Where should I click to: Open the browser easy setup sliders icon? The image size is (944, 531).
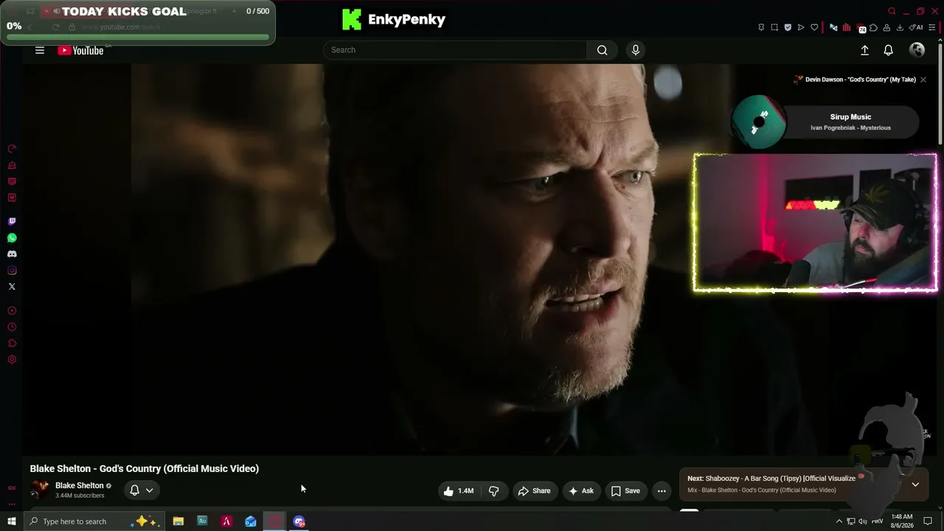[x=932, y=27]
